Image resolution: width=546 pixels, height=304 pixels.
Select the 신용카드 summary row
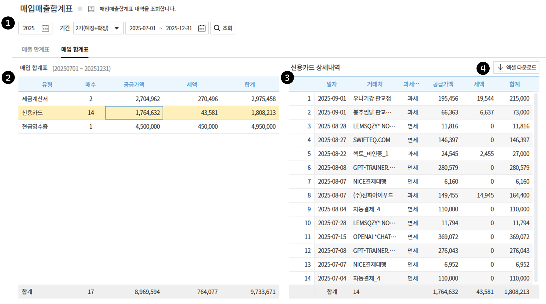pyautogui.click(x=32, y=113)
